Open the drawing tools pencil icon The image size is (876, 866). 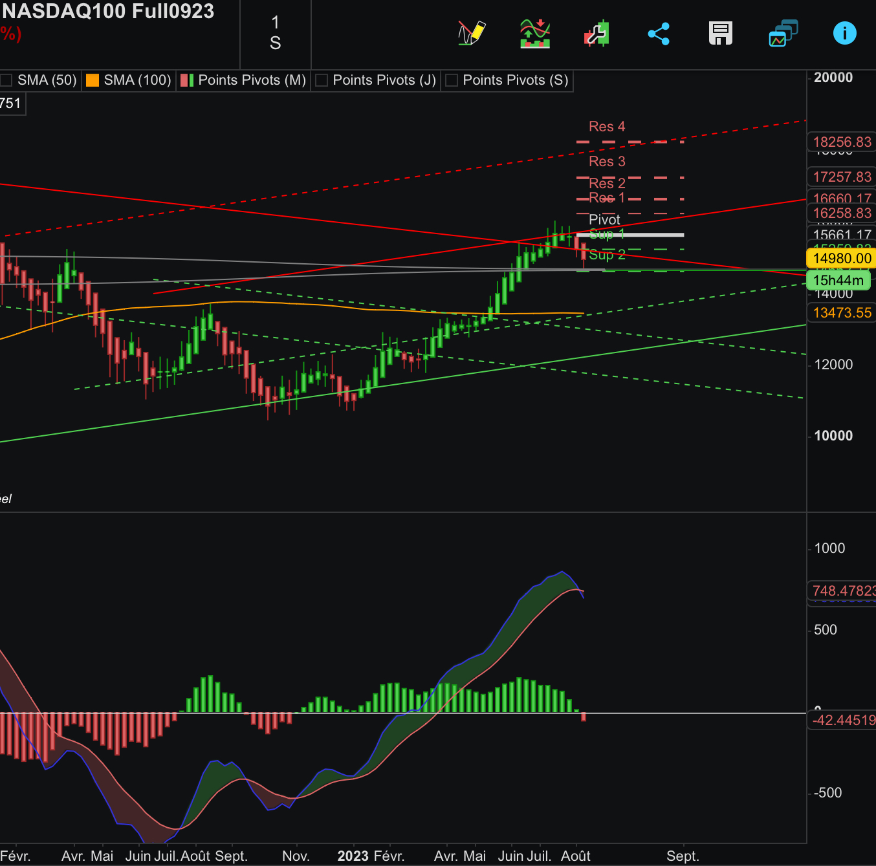472,33
